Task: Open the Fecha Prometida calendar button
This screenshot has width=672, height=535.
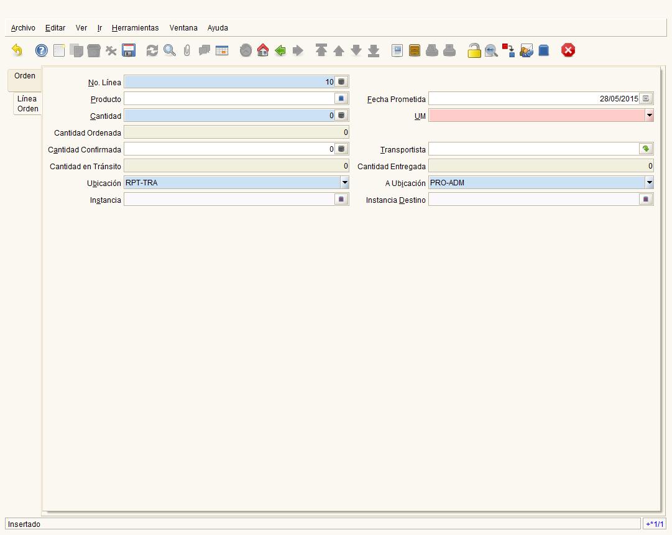Action: [x=646, y=99]
